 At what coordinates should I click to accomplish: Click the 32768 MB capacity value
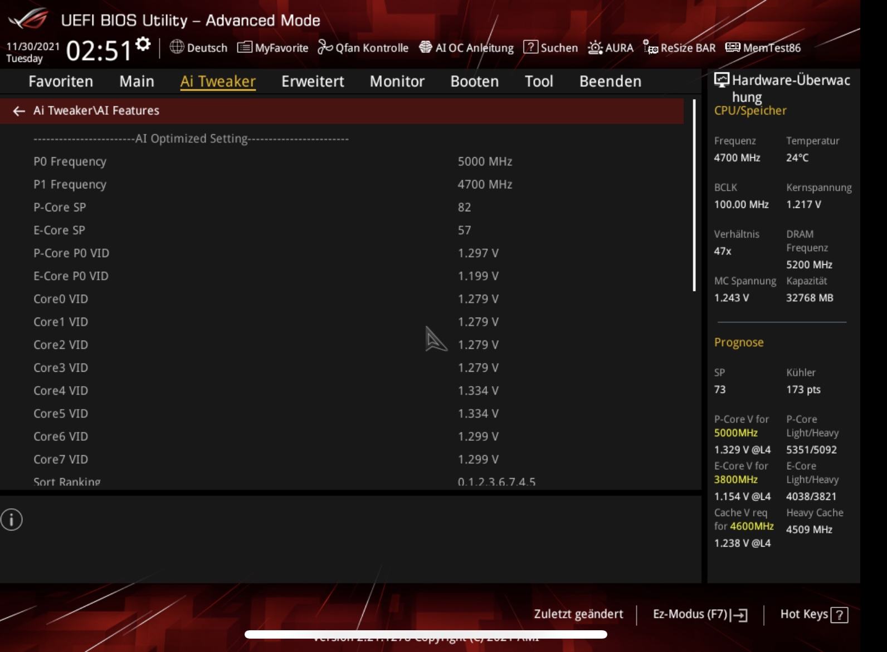coord(810,298)
